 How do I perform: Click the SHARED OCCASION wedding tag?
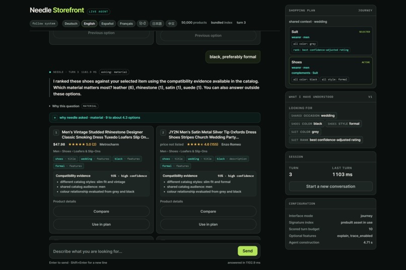[313, 116]
